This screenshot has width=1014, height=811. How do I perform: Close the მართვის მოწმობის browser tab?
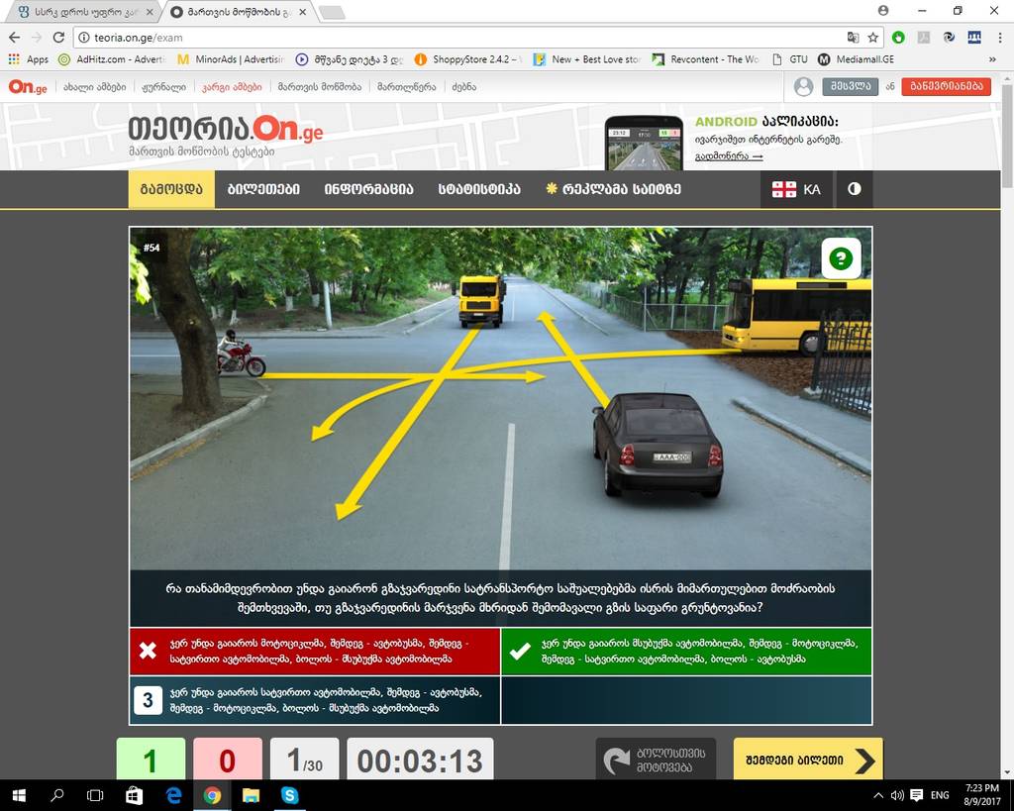(302, 12)
